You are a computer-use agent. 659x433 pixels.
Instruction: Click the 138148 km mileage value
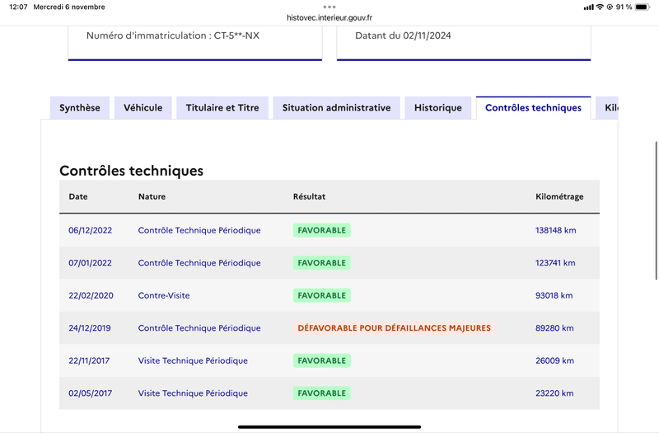tap(555, 230)
